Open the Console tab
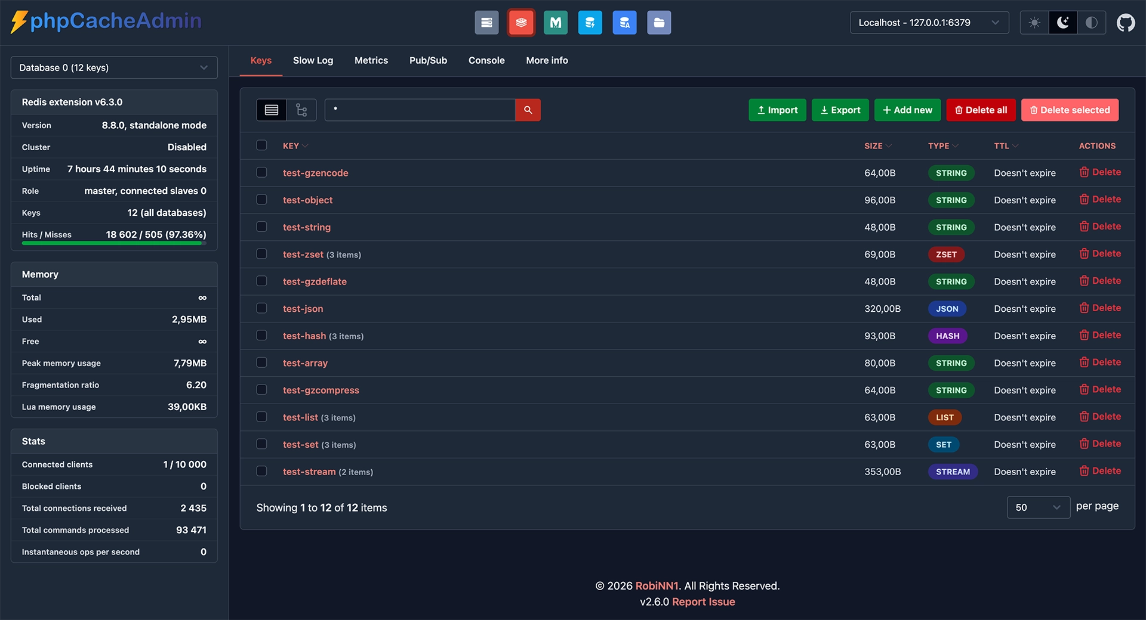 (x=486, y=60)
